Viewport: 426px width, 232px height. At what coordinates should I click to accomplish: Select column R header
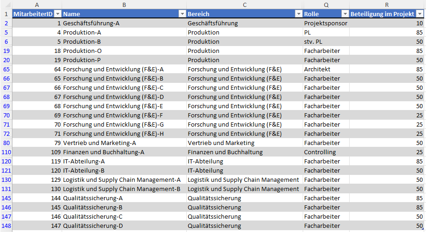[x=386, y=5]
